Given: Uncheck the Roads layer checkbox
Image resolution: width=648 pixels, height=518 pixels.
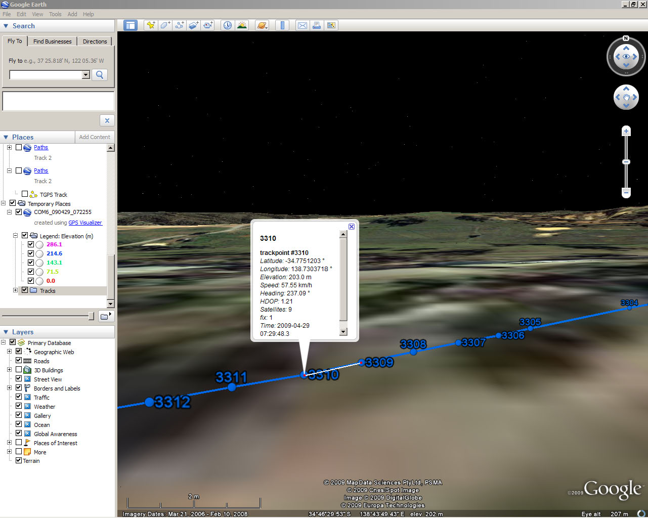Looking at the screenshot, I should tap(19, 361).
